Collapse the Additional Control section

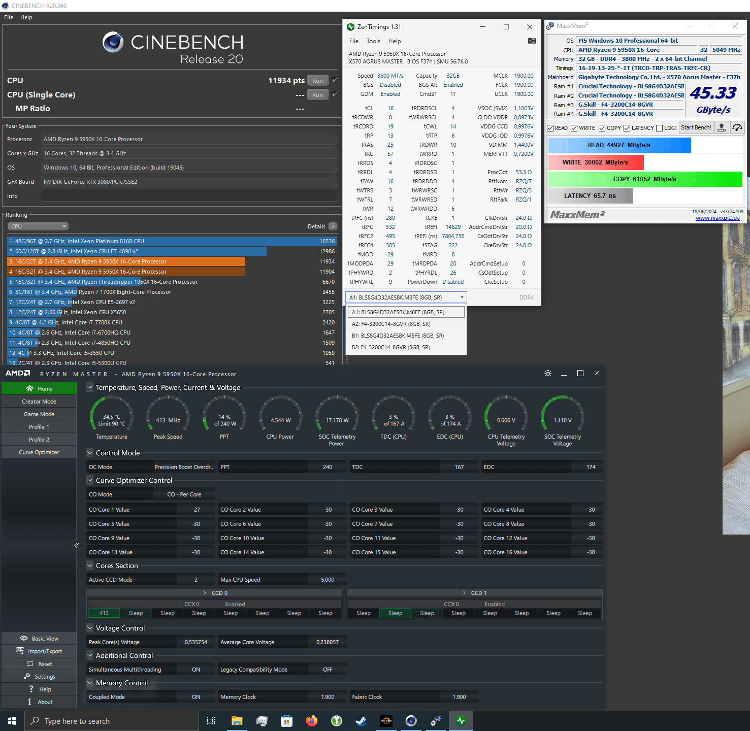pos(90,655)
